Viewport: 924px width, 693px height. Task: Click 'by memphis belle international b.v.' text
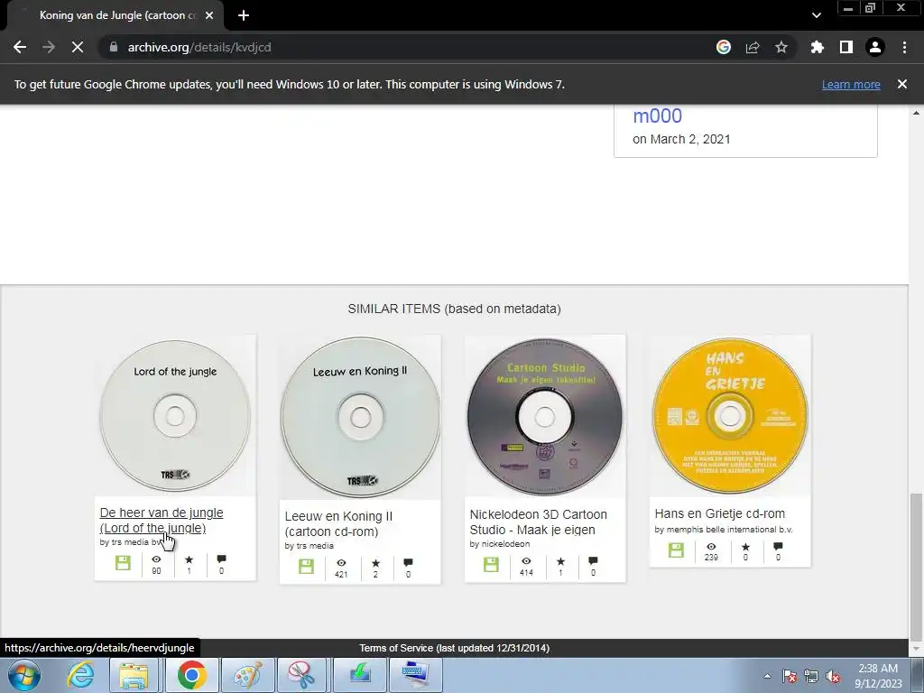pyautogui.click(x=724, y=529)
